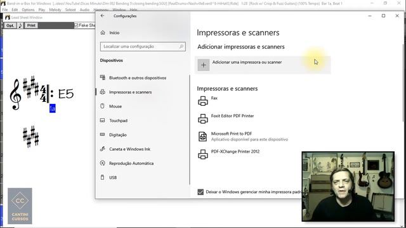Click the highlighted bar marker 1a
The image size is (406, 228).
click(52, 108)
